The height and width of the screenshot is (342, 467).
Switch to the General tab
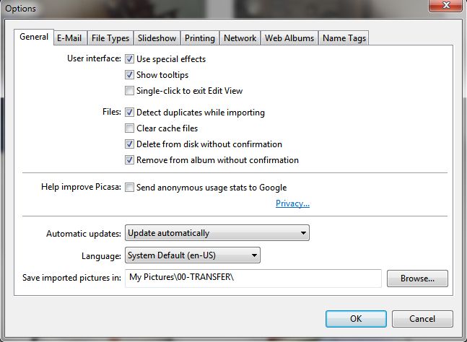tap(34, 37)
